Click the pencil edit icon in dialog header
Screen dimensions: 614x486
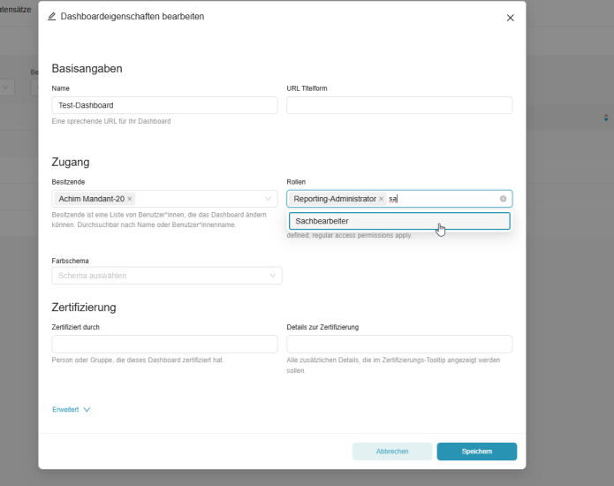click(x=52, y=17)
